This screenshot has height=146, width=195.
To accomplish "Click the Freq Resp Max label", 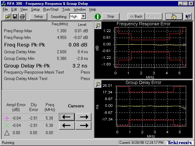I will tap(18, 31).
